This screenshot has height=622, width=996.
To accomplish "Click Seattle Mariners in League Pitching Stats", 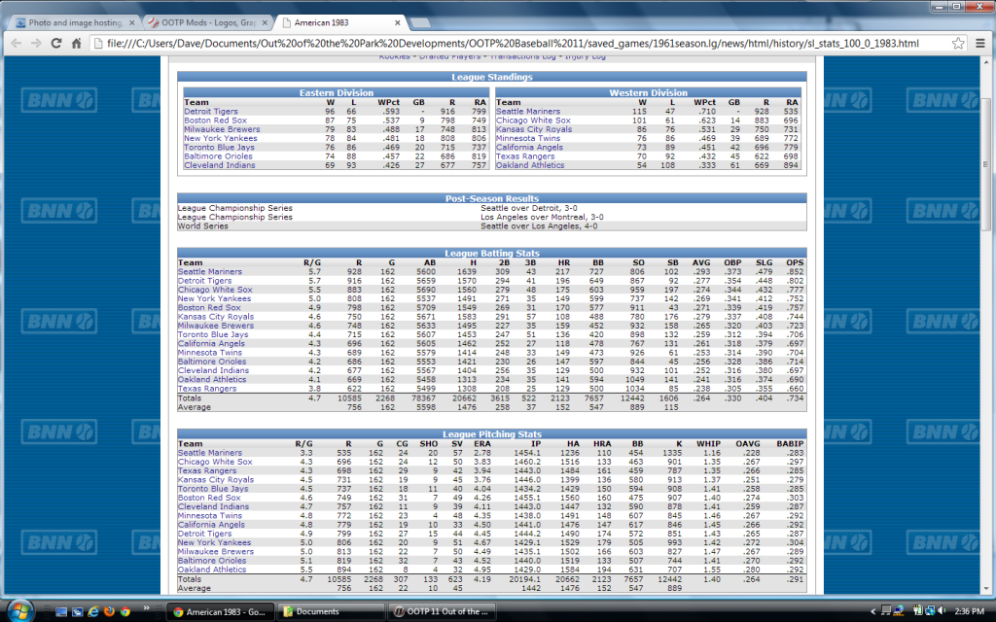I will coord(210,453).
